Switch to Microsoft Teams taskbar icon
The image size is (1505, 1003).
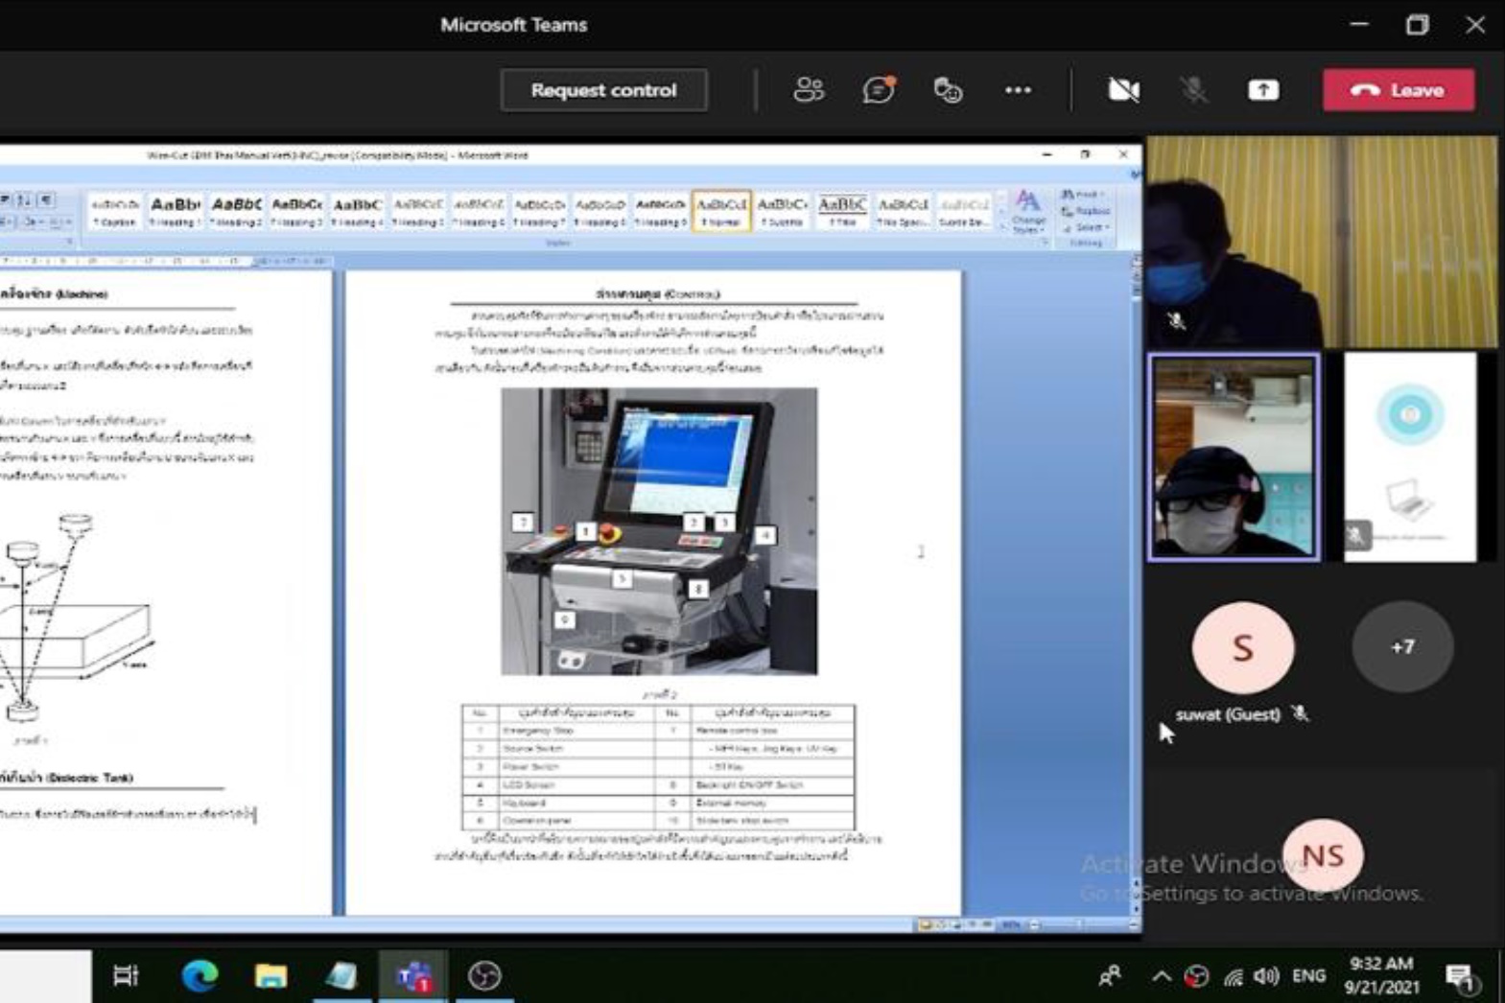[413, 976]
